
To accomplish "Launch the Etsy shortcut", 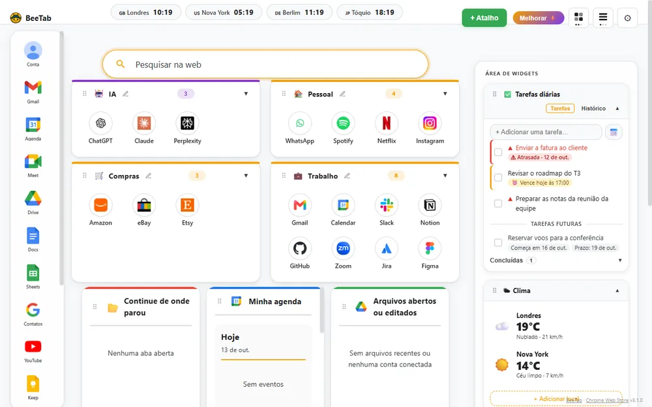I will click(187, 205).
